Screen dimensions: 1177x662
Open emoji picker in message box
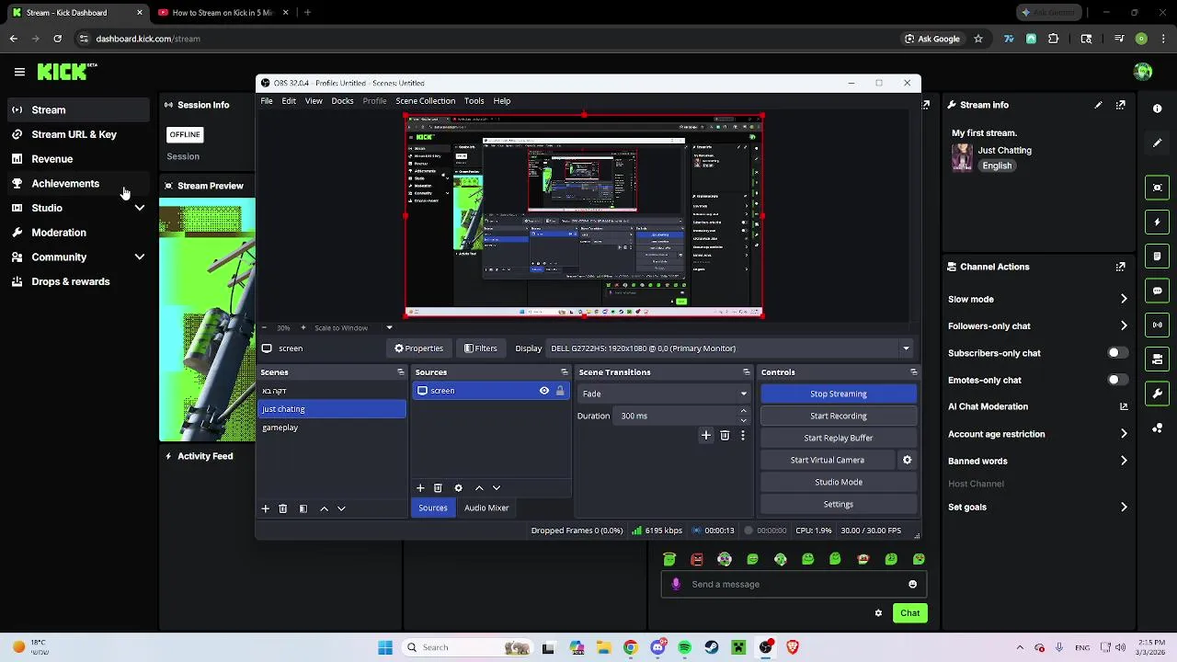point(912,584)
